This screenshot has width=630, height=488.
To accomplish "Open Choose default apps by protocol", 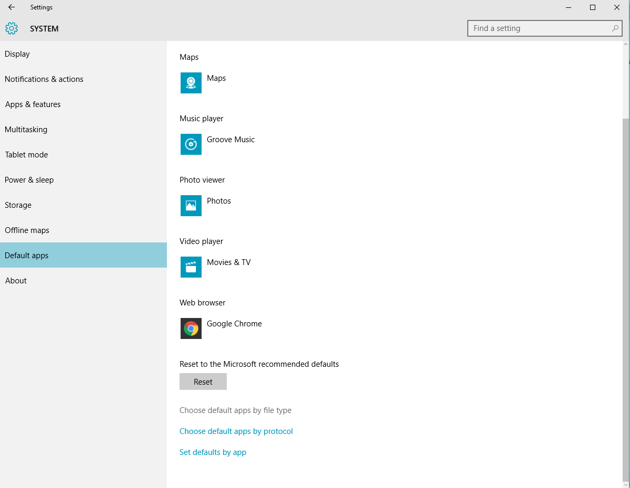I will click(x=236, y=431).
